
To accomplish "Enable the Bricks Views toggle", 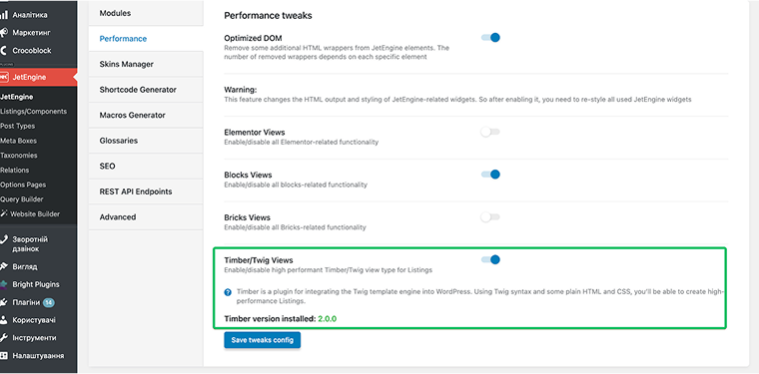I will 490,217.
